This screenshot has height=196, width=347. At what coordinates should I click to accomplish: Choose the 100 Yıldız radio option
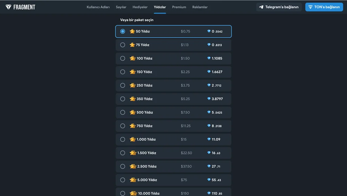(123, 58)
